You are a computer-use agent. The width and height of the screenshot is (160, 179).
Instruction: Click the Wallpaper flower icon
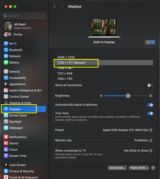point(6,128)
